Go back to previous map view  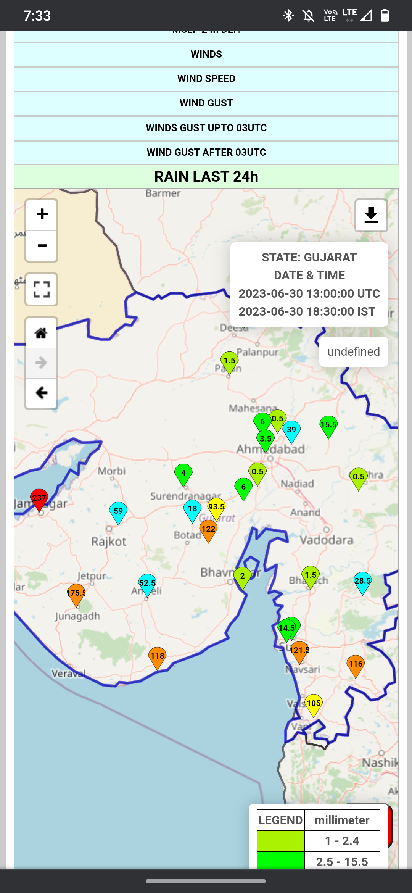42,393
